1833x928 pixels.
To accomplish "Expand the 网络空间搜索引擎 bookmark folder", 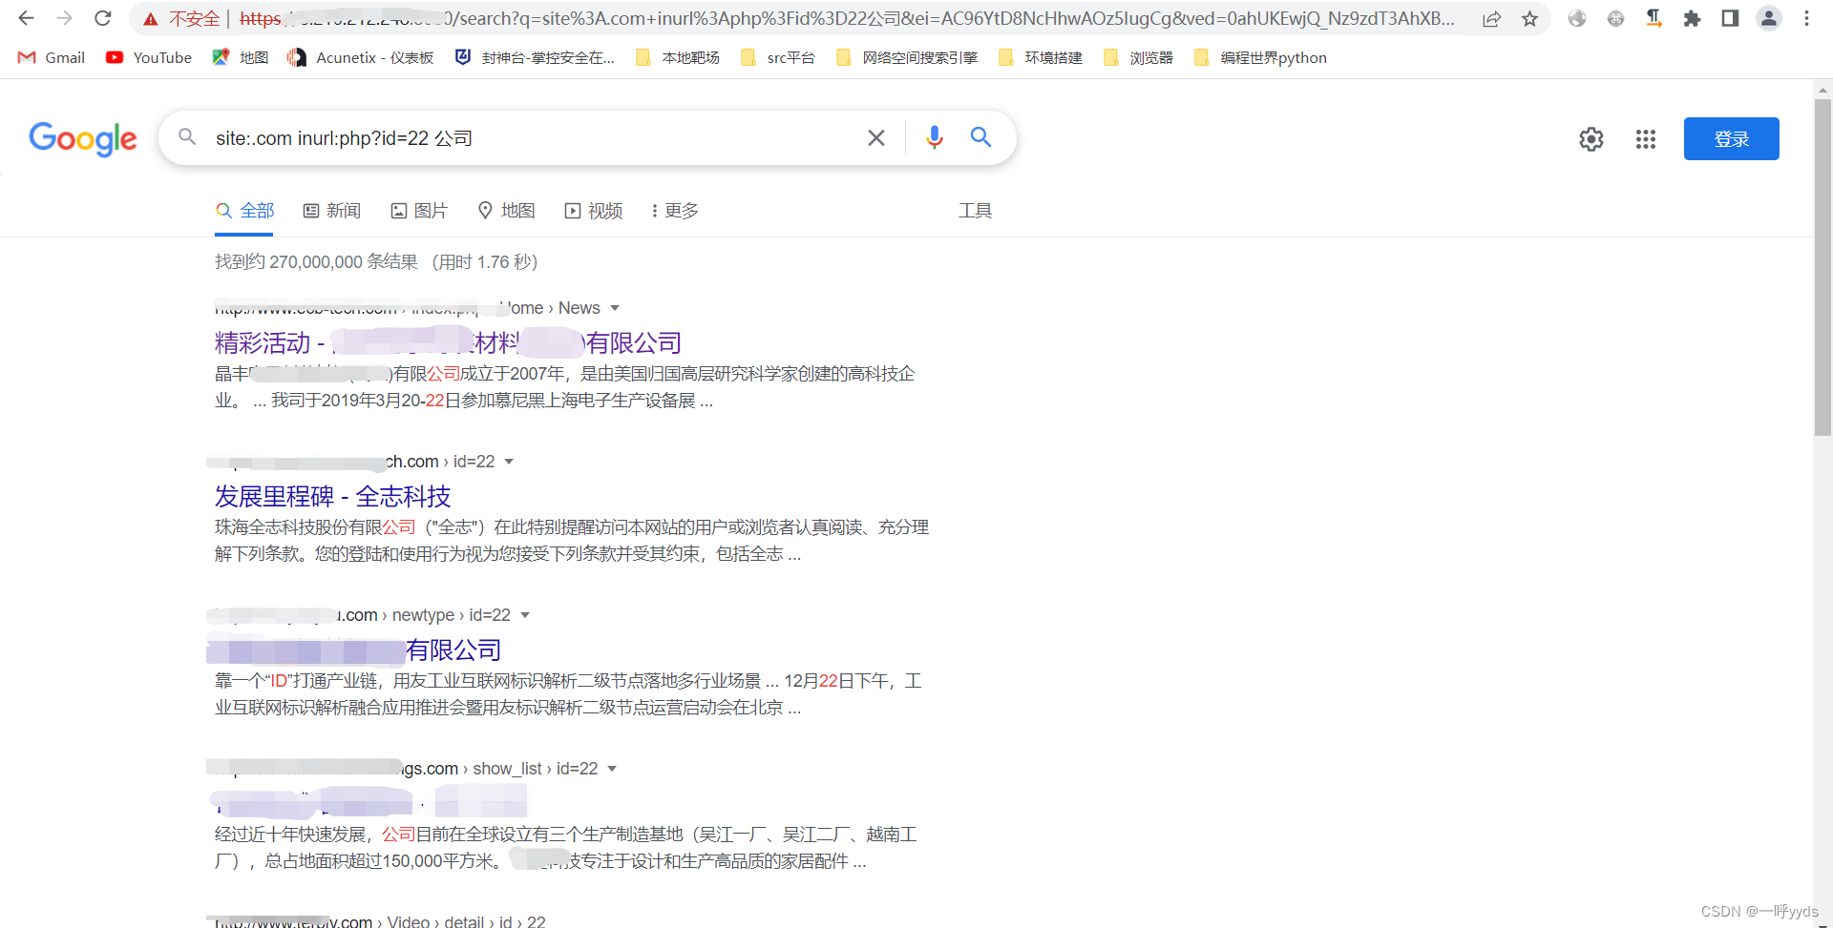I will (907, 58).
